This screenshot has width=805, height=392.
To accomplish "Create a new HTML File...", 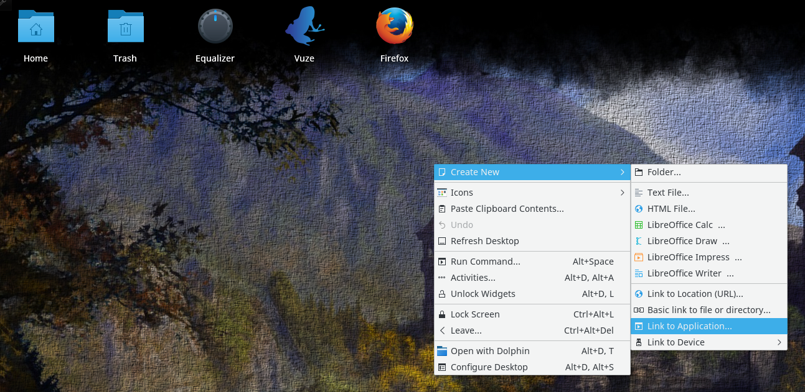I will click(709, 209).
